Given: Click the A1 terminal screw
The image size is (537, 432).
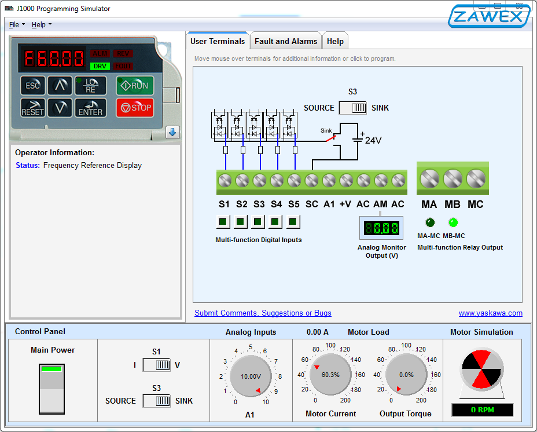Looking at the screenshot, I should tap(329, 180).
